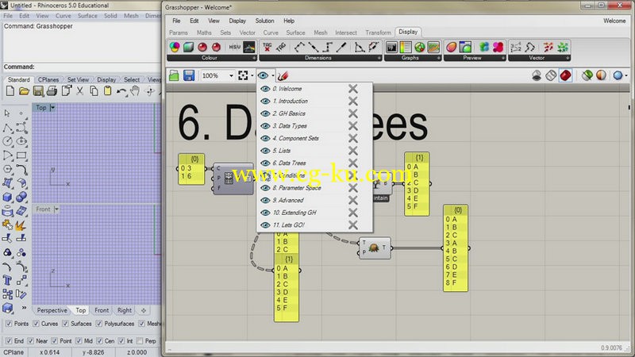The width and height of the screenshot is (635, 357).
Task: Click Rhino's Pan hand icon
Action: pyautogui.click(x=135, y=91)
